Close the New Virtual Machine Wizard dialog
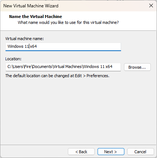 click(x=151, y=6)
